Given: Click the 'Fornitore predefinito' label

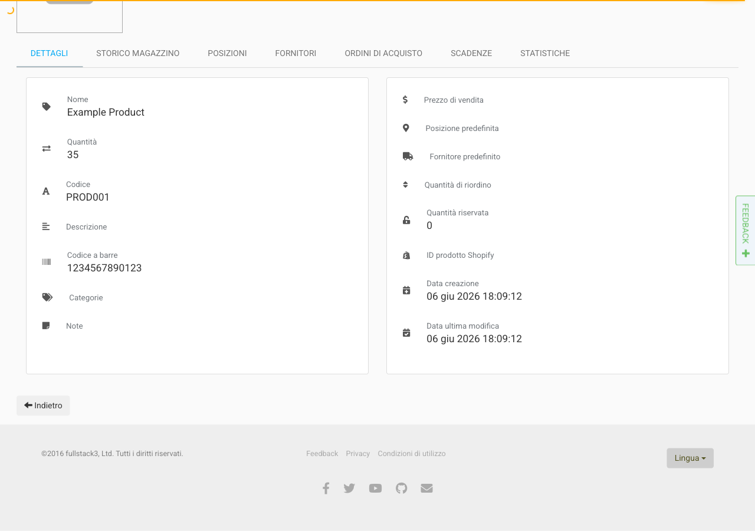Looking at the screenshot, I should (465, 156).
